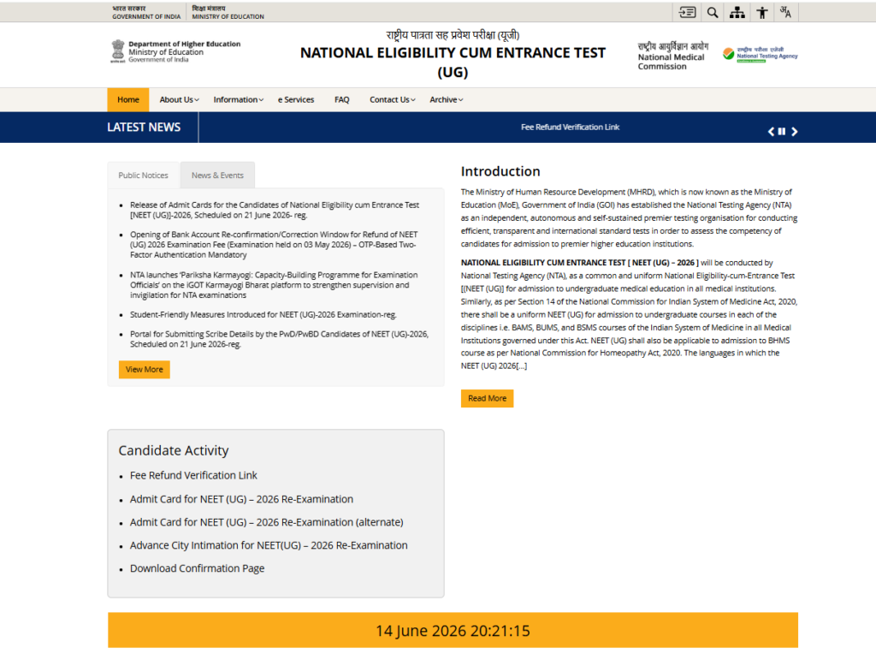Image resolution: width=876 pixels, height=660 pixels.
Task: Expand the Information dropdown menu
Action: [x=239, y=99]
